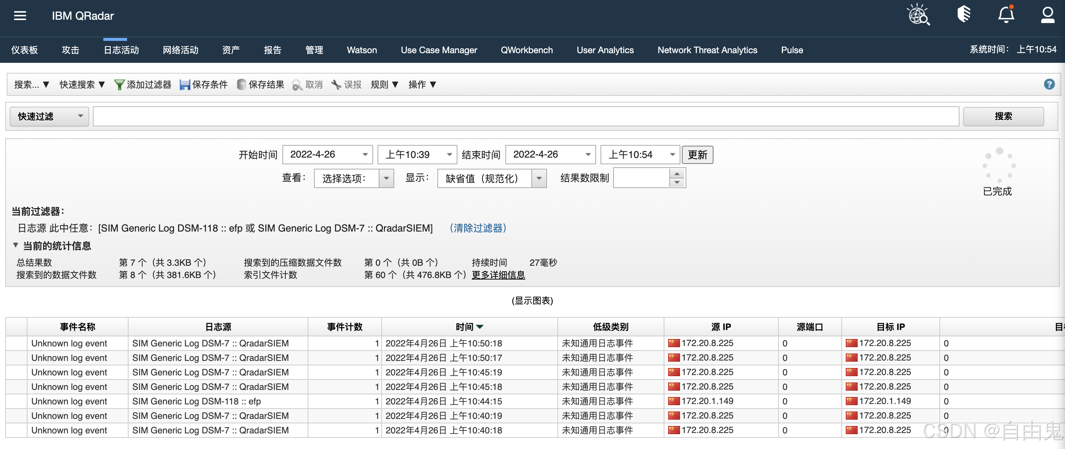Click the 更新 update button

[697, 155]
